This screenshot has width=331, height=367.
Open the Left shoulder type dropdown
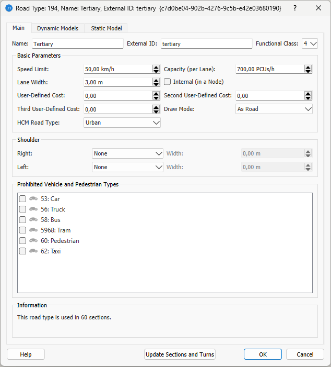tap(127, 167)
